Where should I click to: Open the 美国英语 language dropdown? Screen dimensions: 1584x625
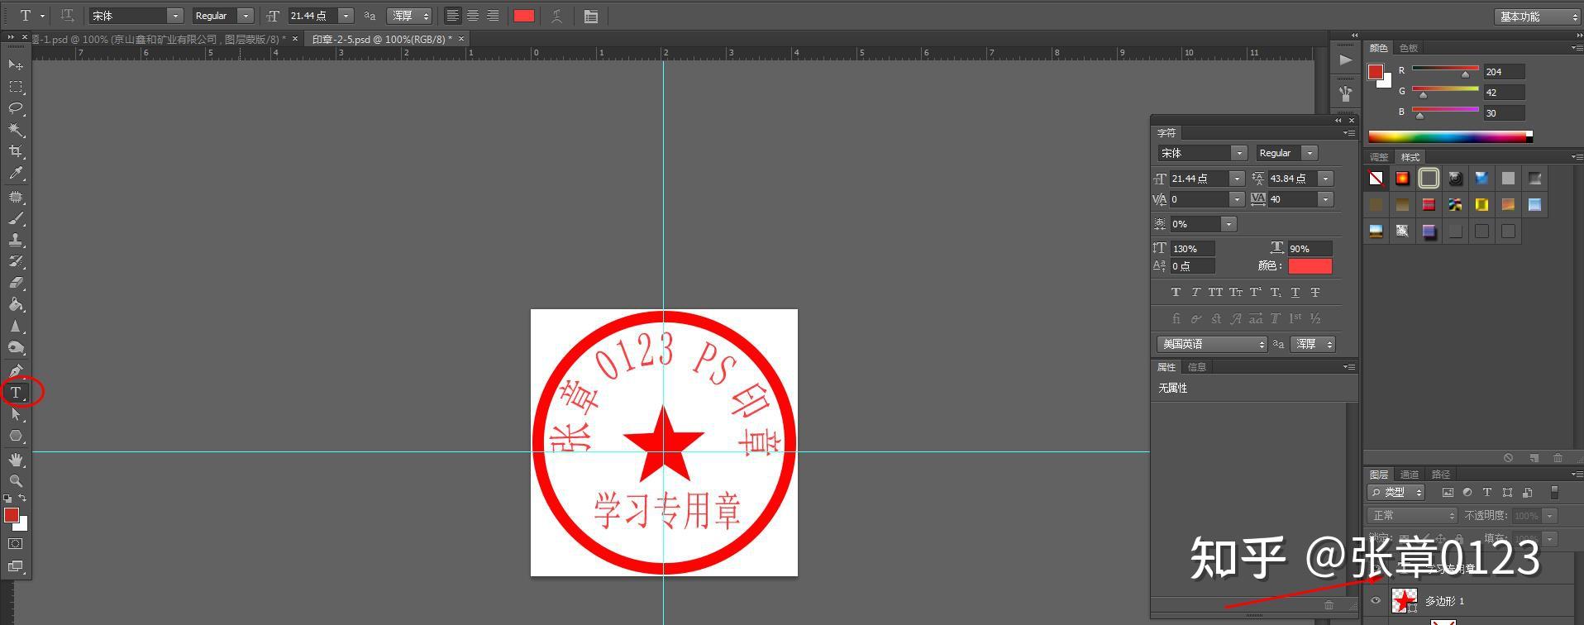1212,344
